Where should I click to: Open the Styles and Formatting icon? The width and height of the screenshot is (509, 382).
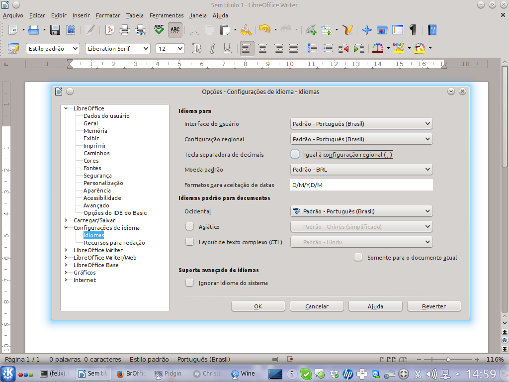(13, 49)
